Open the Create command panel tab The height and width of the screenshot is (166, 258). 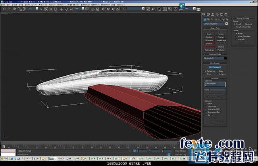click(x=204, y=14)
